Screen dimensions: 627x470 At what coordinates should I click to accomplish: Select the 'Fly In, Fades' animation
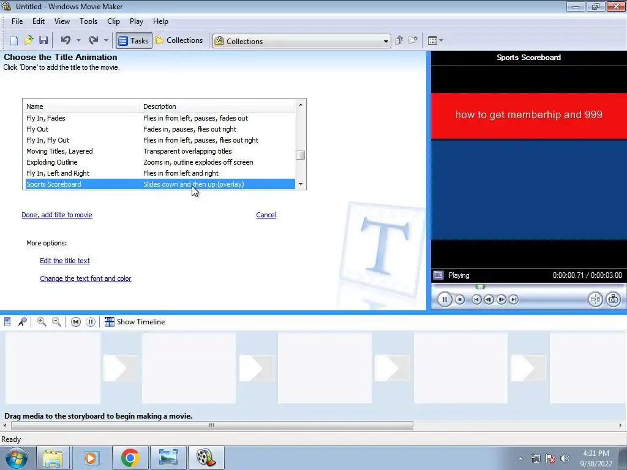pos(160,118)
